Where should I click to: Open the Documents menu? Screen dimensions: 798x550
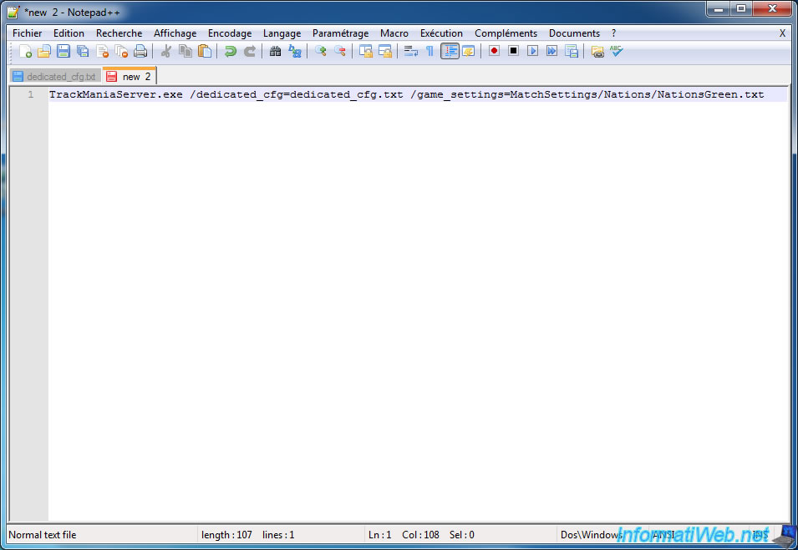(574, 33)
